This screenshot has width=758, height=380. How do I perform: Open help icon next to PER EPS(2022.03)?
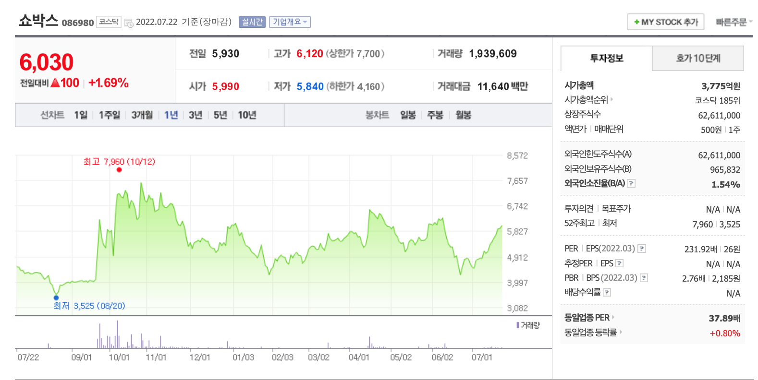point(642,249)
